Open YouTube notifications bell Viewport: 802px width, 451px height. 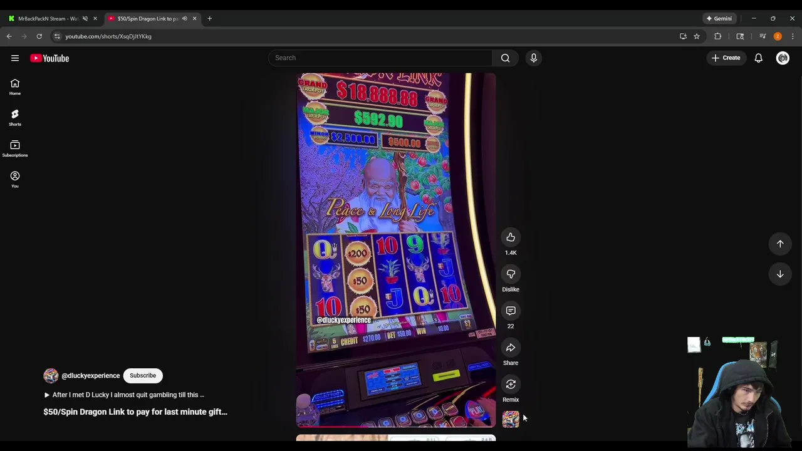tap(759, 58)
